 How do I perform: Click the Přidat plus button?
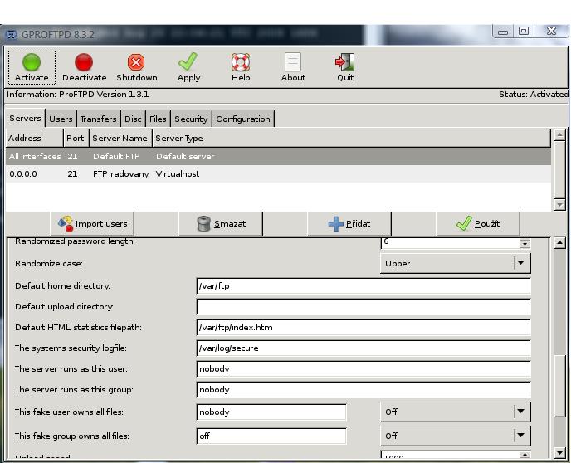click(x=349, y=223)
